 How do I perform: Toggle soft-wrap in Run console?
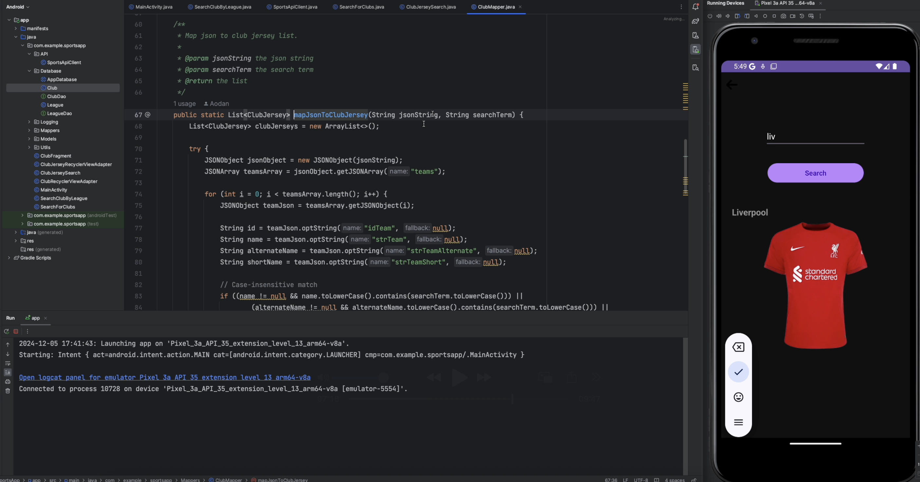point(8,363)
